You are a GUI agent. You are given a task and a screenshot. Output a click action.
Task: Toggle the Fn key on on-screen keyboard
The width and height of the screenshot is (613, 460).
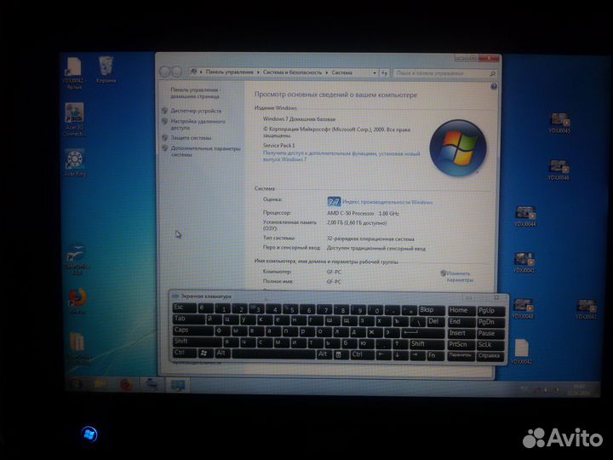coord(434,355)
